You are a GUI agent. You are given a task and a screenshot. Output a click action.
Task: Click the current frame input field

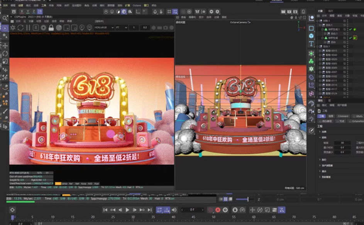[192, 210]
